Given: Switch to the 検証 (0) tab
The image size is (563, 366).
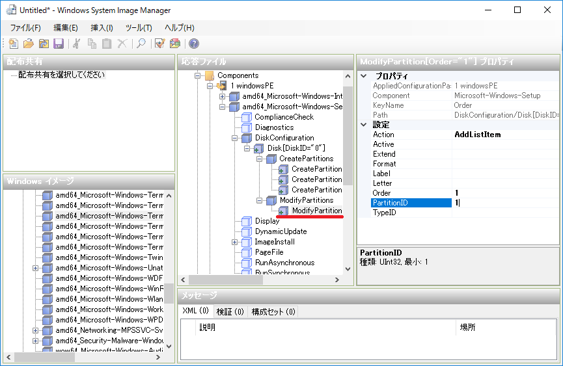Looking at the screenshot, I should (230, 312).
